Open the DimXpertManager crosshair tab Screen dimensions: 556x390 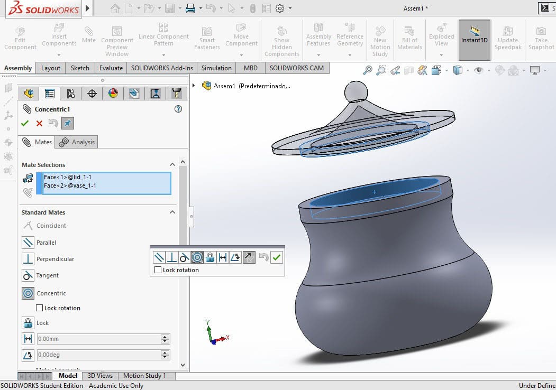92,94
